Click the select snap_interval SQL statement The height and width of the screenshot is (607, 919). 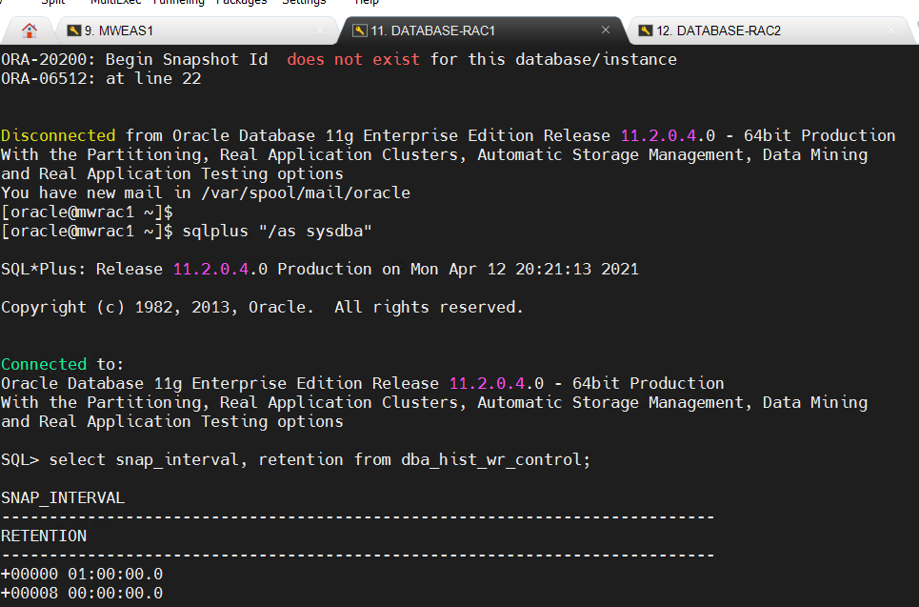[x=319, y=460]
